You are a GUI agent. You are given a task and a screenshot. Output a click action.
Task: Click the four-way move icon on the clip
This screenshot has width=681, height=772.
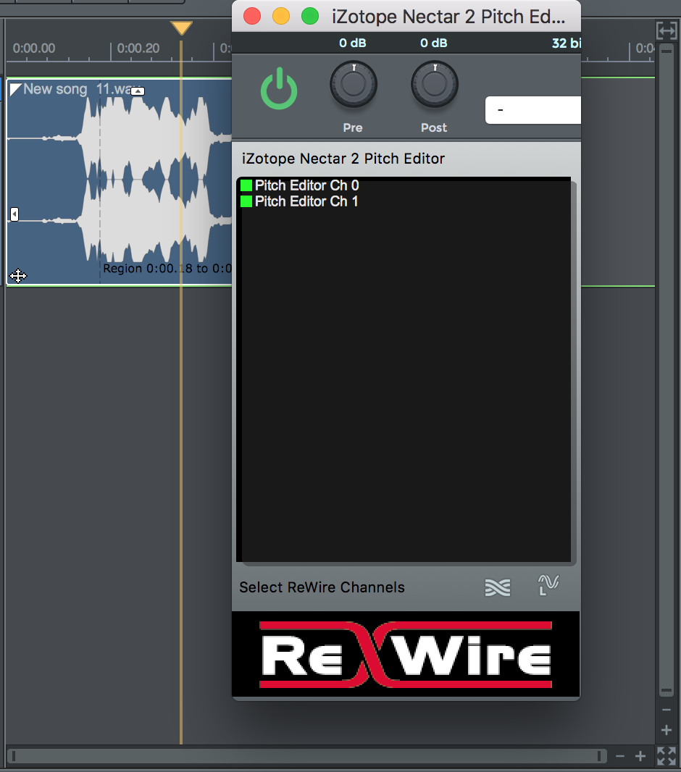pyautogui.click(x=18, y=276)
